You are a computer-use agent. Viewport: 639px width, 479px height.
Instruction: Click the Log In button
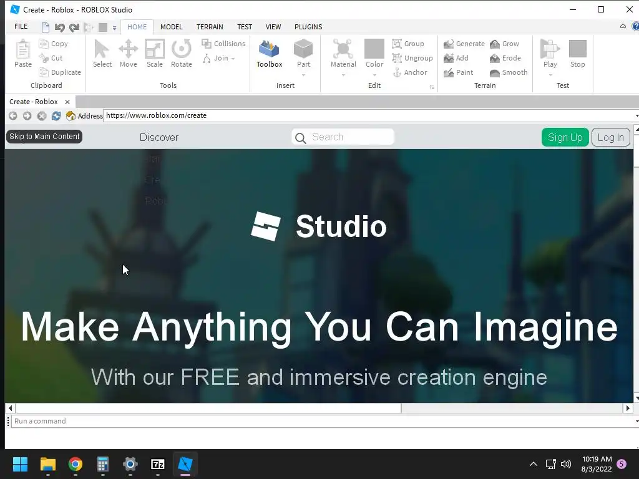pyautogui.click(x=610, y=137)
